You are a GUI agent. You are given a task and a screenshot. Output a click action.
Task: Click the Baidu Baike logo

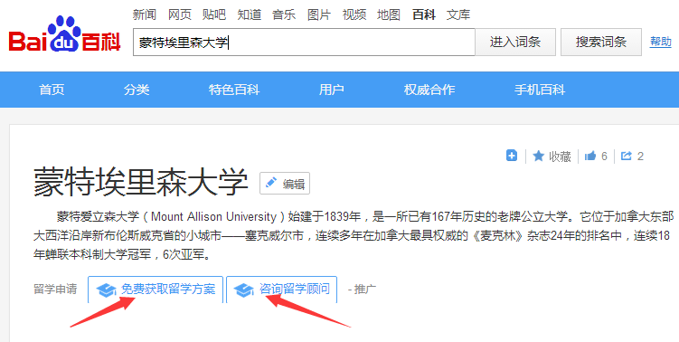(x=64, y=34)
